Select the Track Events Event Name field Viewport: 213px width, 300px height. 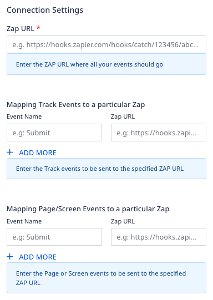pyautogui.click(x=54, y=133)
